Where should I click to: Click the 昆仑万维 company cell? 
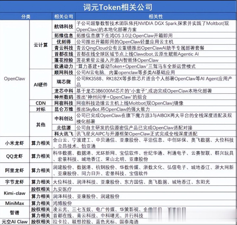[x=64, y=109]
